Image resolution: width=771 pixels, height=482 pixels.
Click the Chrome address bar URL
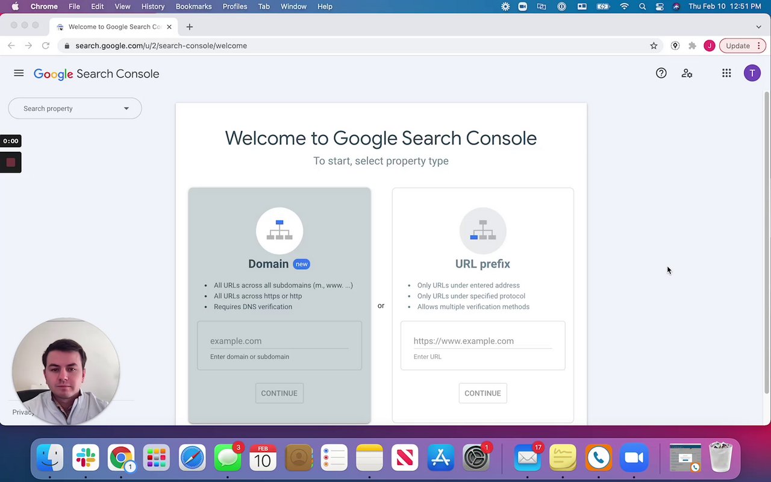pos(161,46)
